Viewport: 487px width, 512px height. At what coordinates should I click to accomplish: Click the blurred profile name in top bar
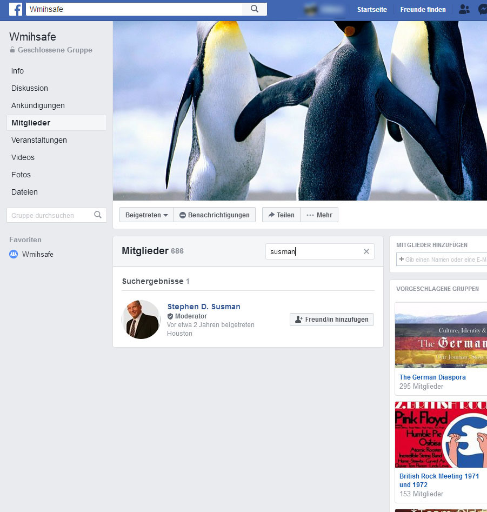(x=331, y=10)
